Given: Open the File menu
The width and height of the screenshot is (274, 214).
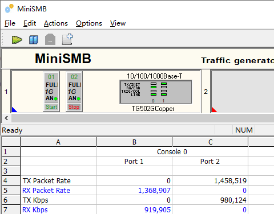Looking at the screenshot, I should (10, 23).
